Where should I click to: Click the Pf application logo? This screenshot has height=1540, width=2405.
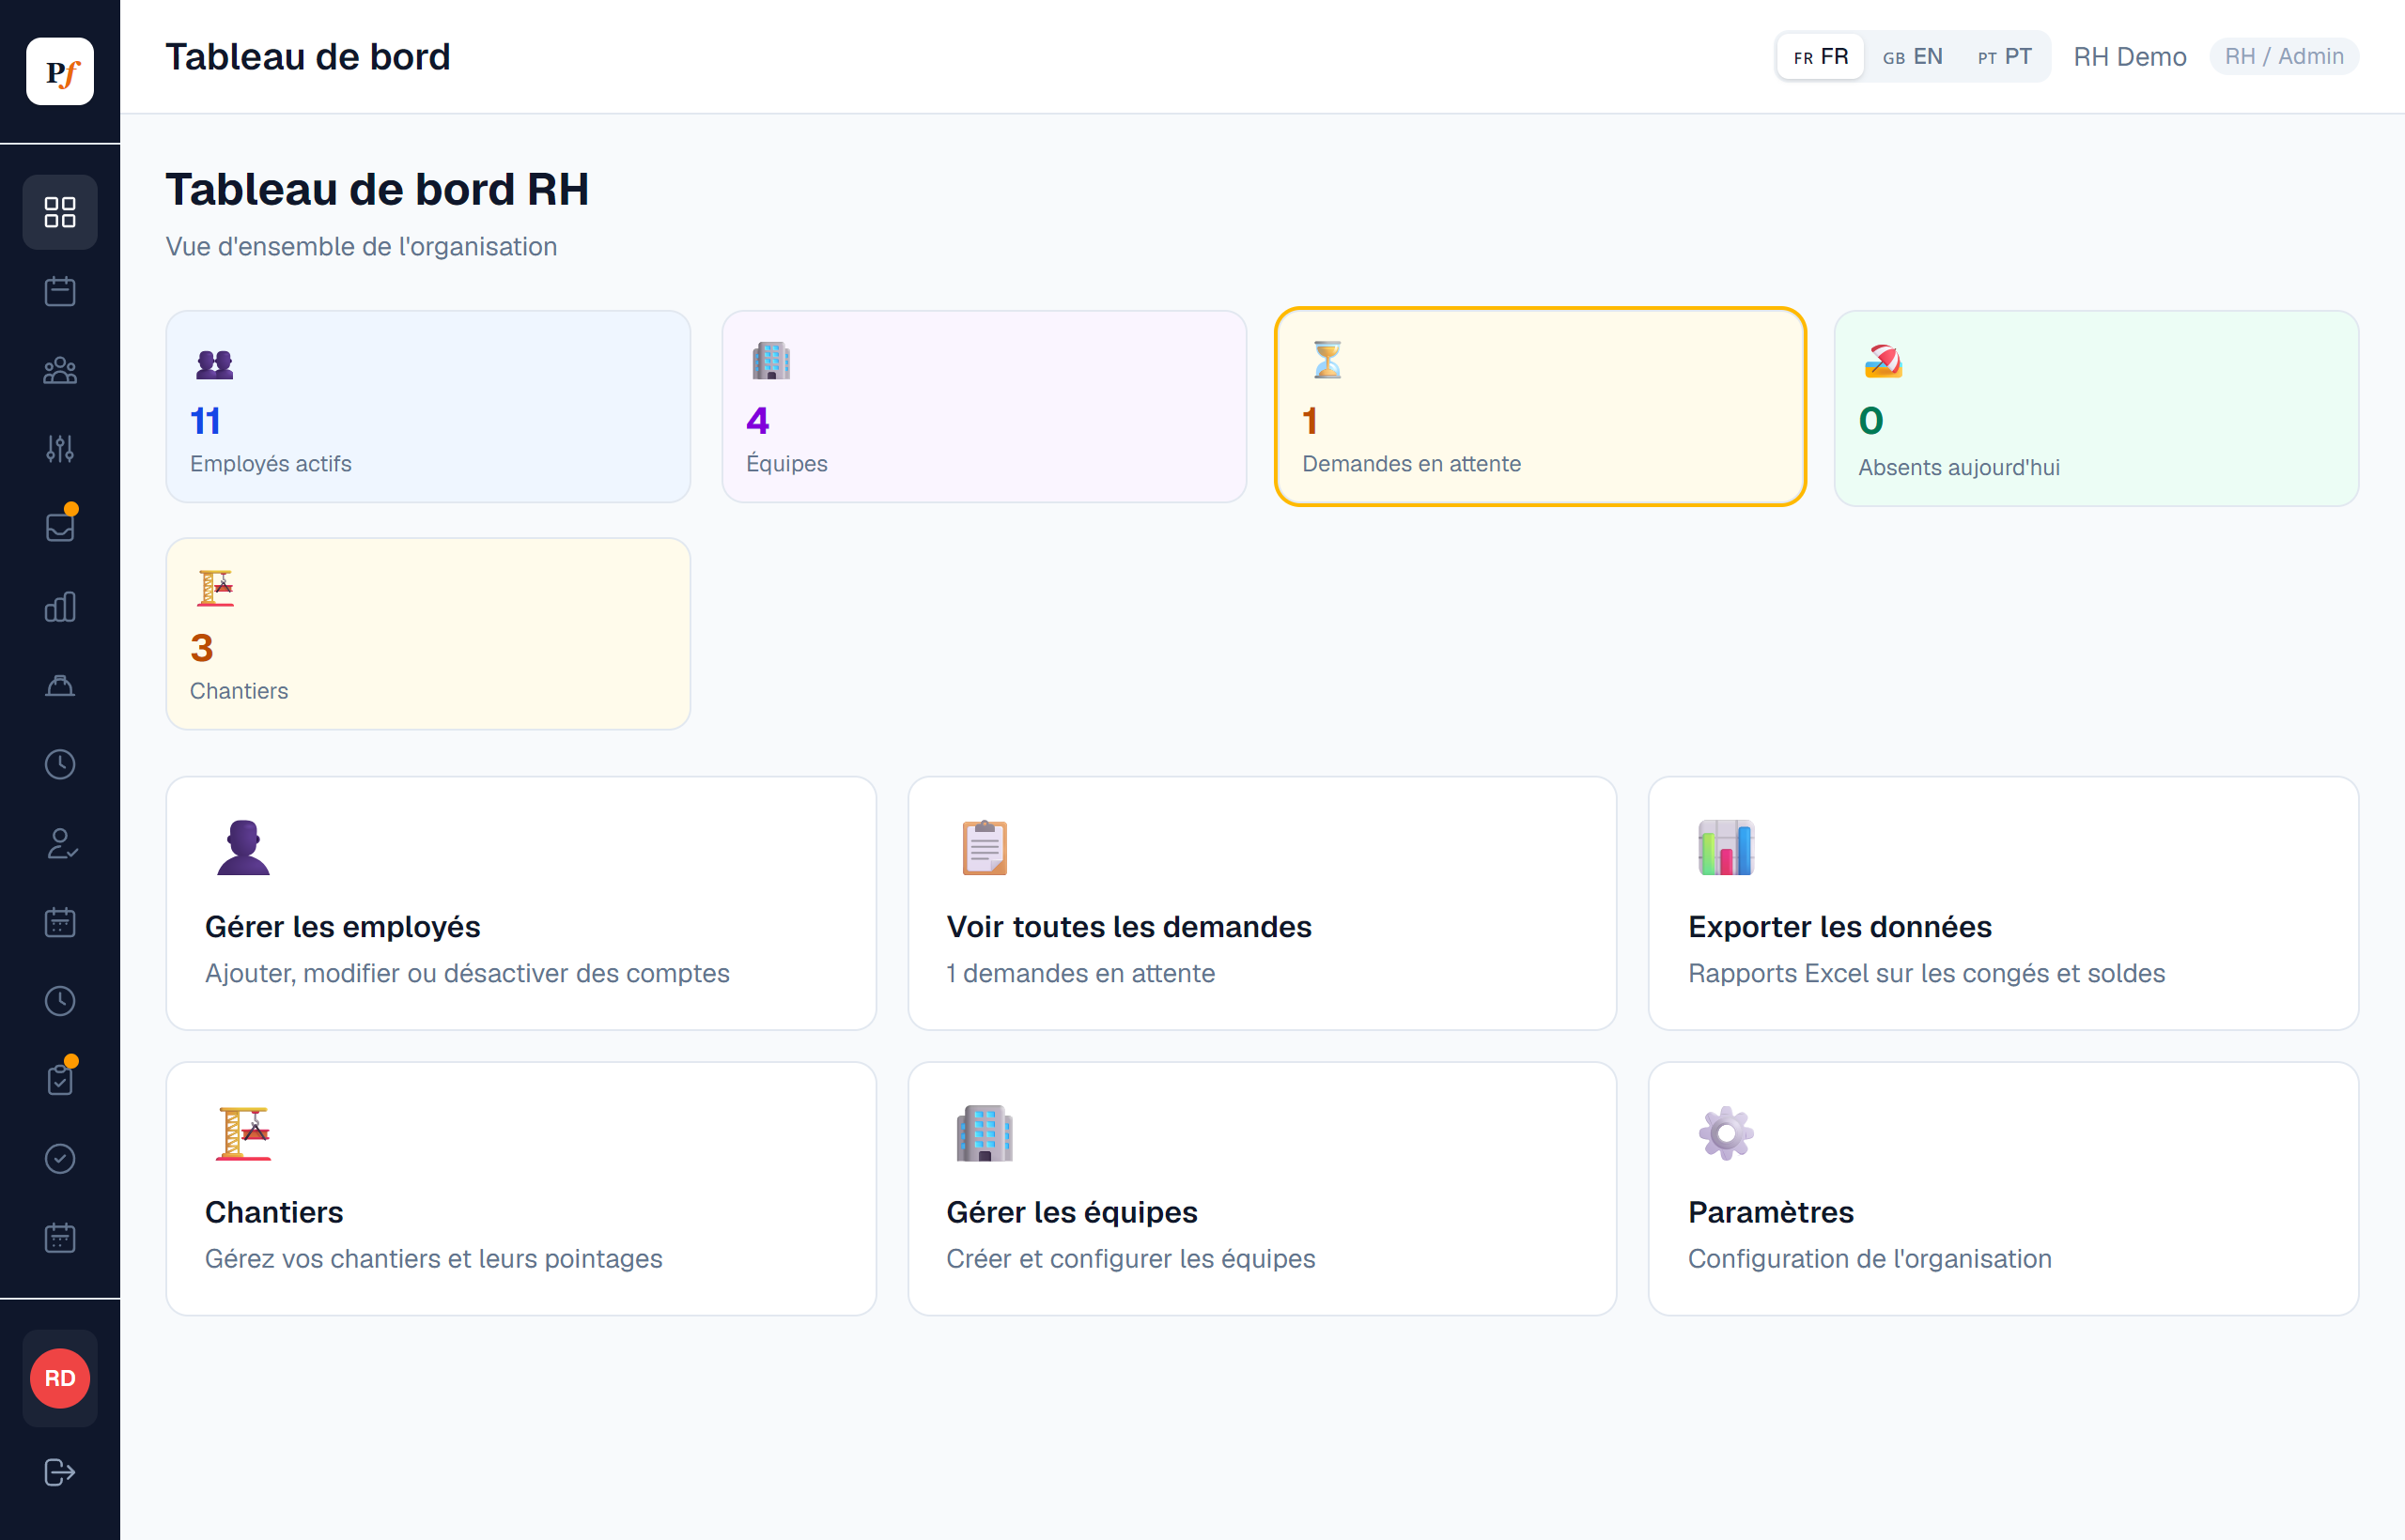(x=60, y=72)
